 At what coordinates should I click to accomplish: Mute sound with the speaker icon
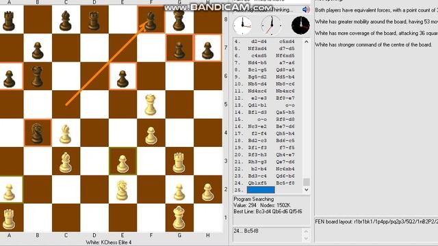point(306,10)
